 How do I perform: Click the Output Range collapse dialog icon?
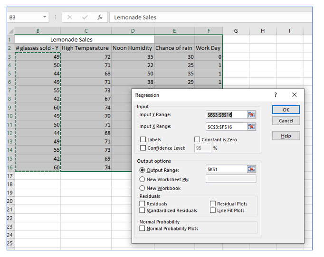(x=251, y=169)
